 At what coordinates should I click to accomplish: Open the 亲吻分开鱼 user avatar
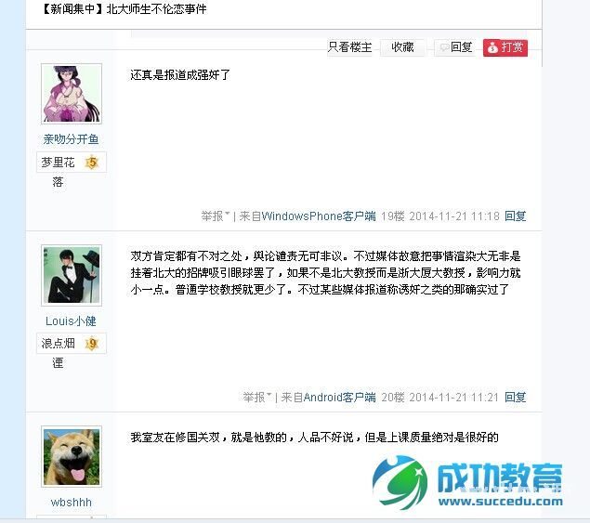point(72,94)
